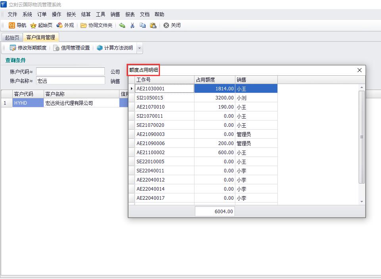Viewport: 381px width, 279px height.
Task: Sort by 占用额度 column header
Action: (214, 80)
